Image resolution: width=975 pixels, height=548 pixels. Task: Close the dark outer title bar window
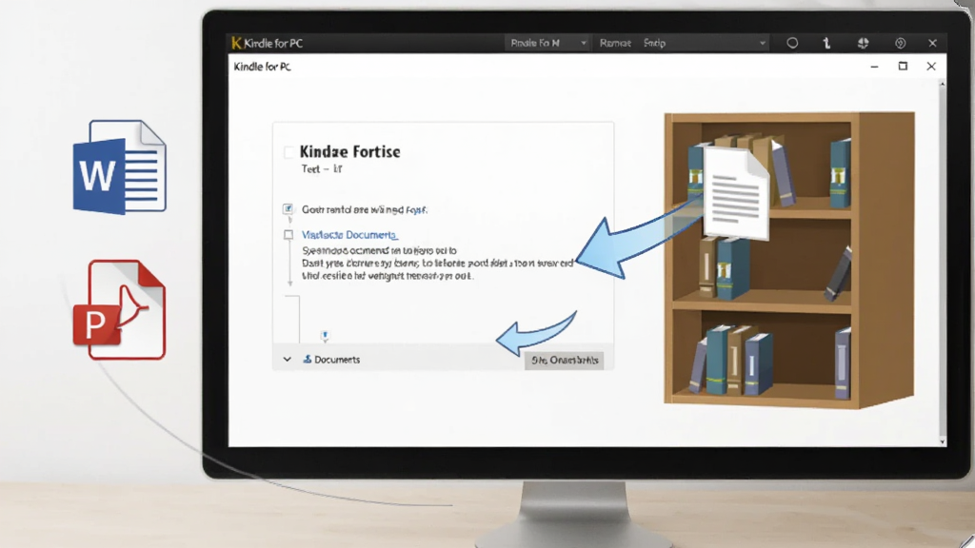tap(932, 43)
